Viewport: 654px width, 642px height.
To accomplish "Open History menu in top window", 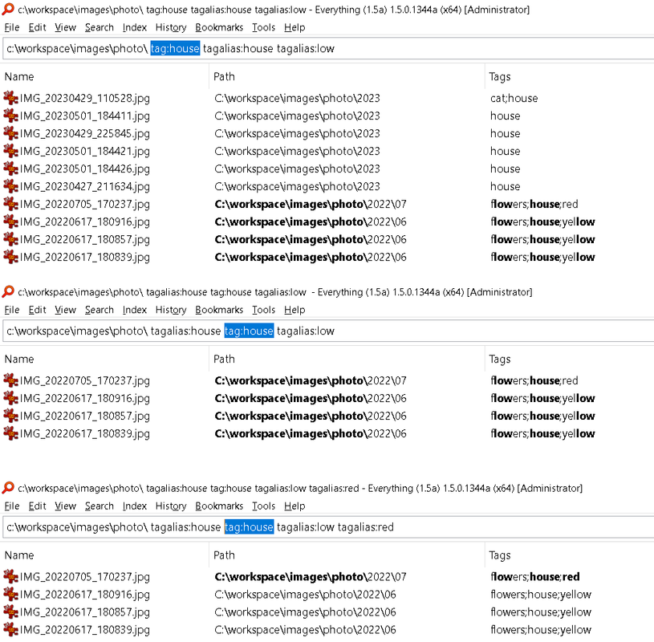I will coord(171,27).
